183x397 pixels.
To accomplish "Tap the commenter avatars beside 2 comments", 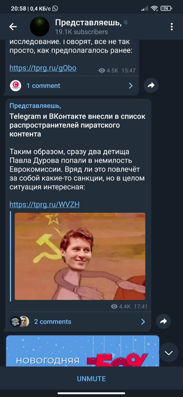I will pyautogui.click(x=20, y=322).
